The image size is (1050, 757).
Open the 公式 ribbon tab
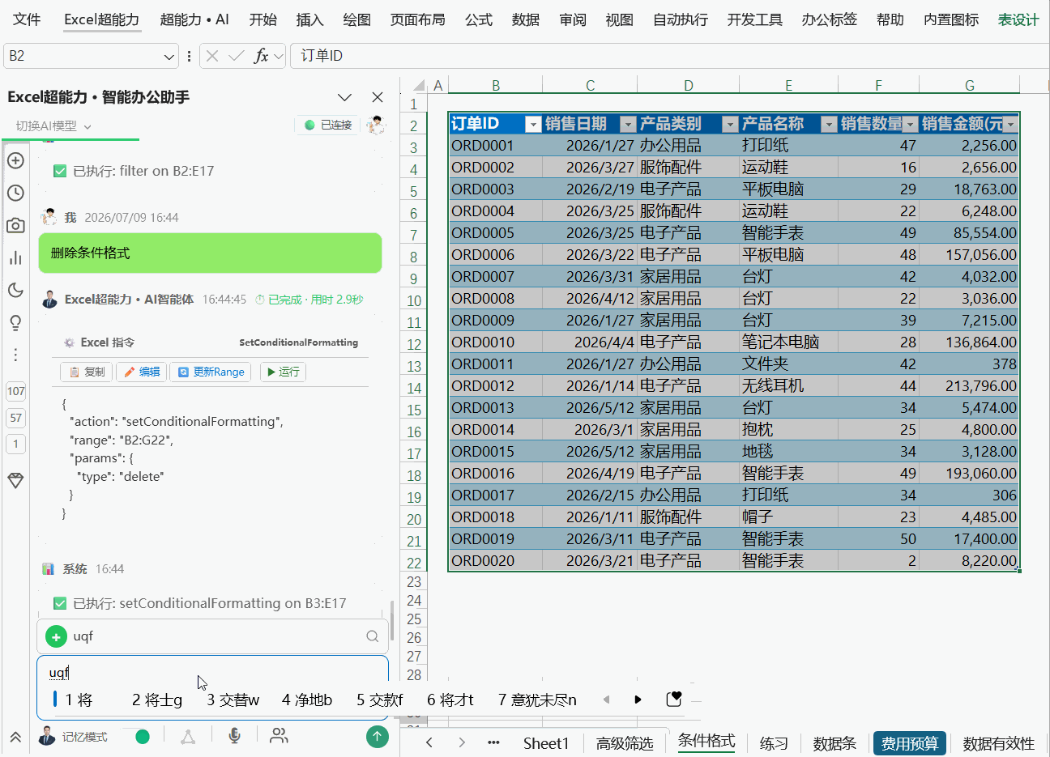479,19
